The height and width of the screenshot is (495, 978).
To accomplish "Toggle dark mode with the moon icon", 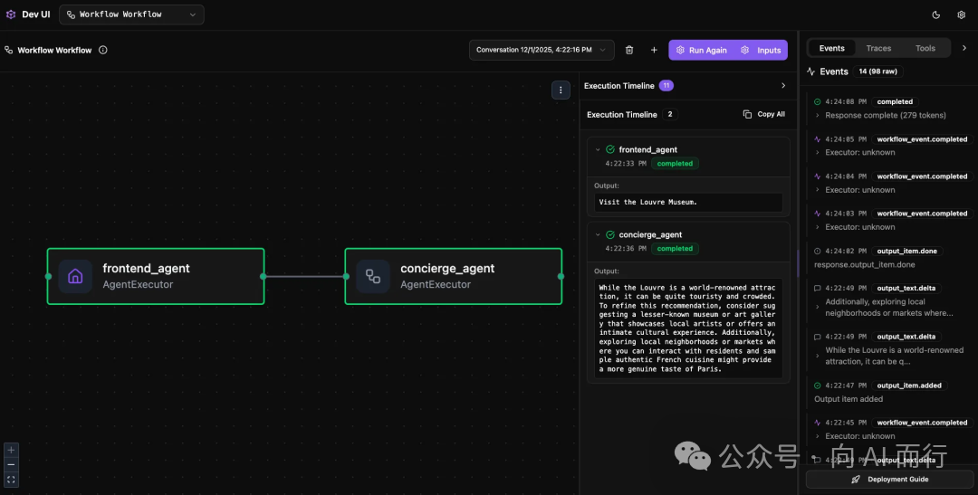I will pyautogui.click(x=936, y=14).
